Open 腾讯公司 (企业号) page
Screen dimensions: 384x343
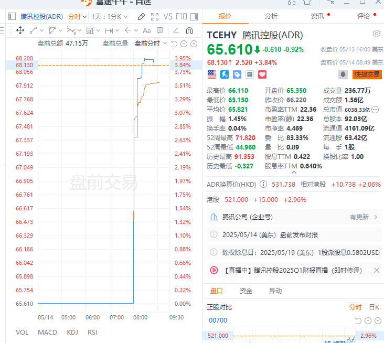click(x=294, y=217)
